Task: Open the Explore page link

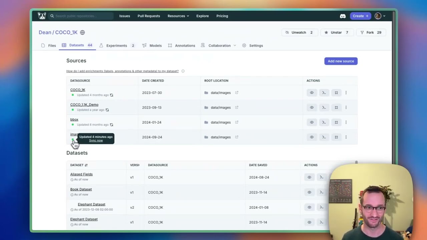Action: pyautogui.click(x=202, y=16)
